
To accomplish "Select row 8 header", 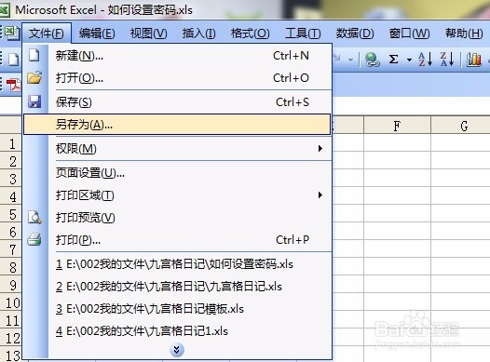I will pyautogui.click(x=11, y=267).
